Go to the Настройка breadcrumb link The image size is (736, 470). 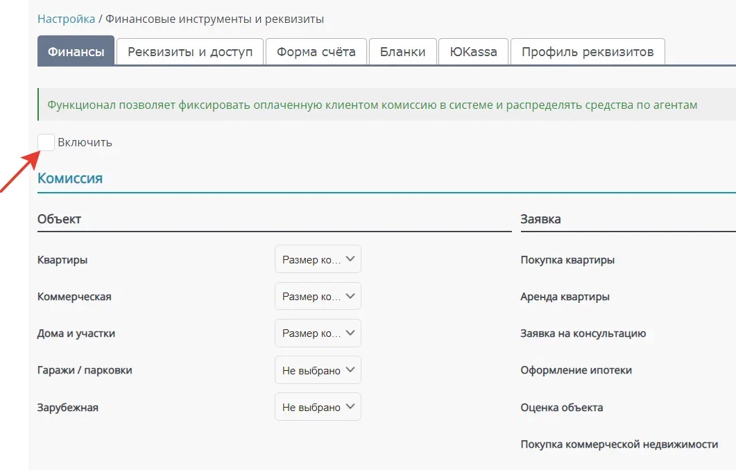pos(66,19)
